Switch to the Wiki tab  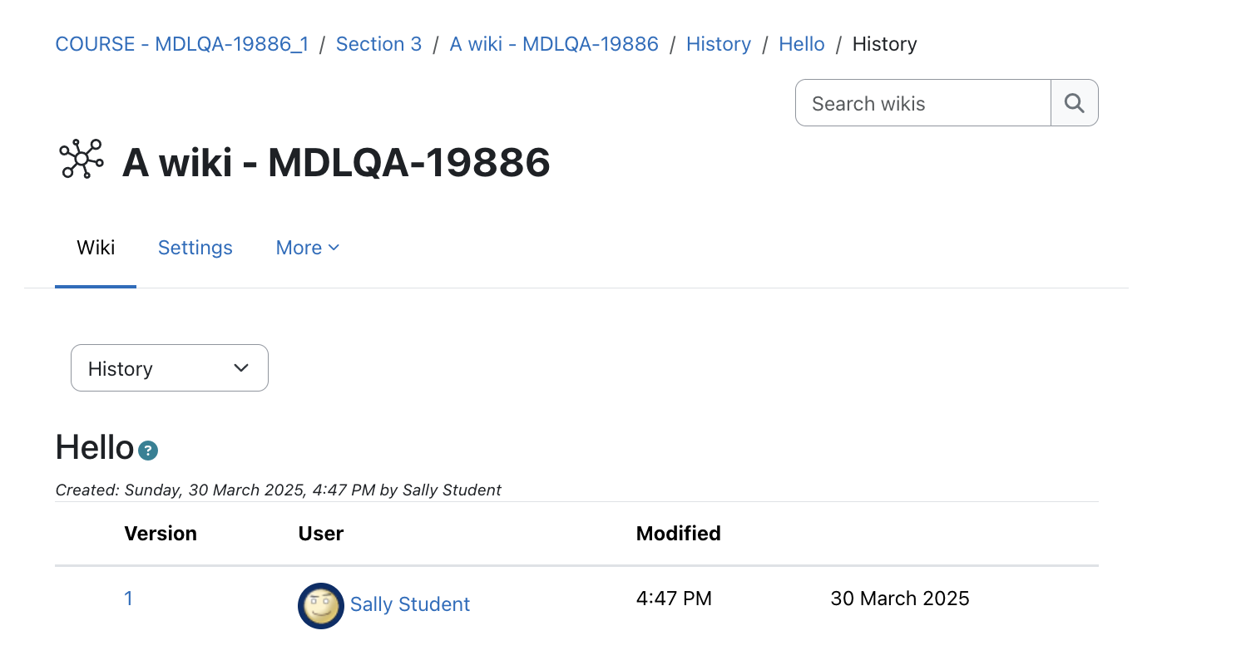96,248
